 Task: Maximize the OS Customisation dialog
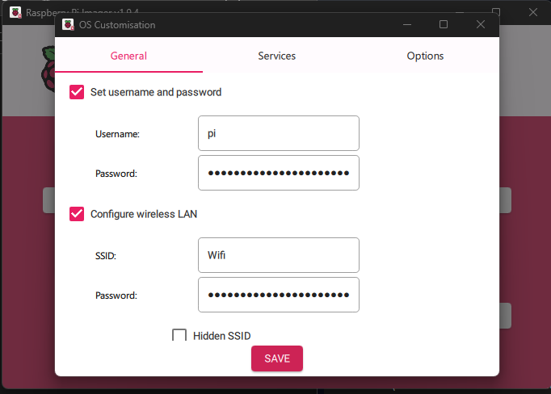pos(444,24)
